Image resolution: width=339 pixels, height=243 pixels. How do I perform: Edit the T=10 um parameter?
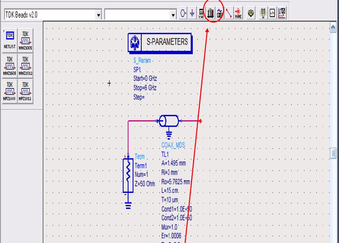coord(170,200)
